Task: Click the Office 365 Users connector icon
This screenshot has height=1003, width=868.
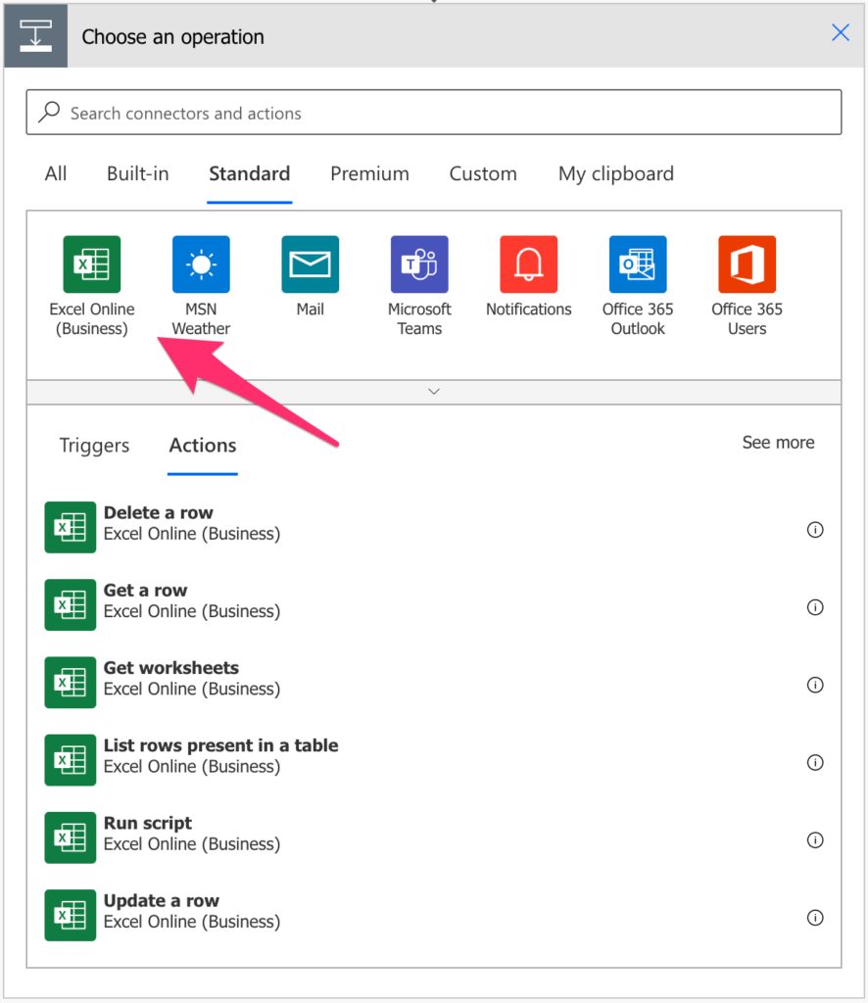Action: 746,263
